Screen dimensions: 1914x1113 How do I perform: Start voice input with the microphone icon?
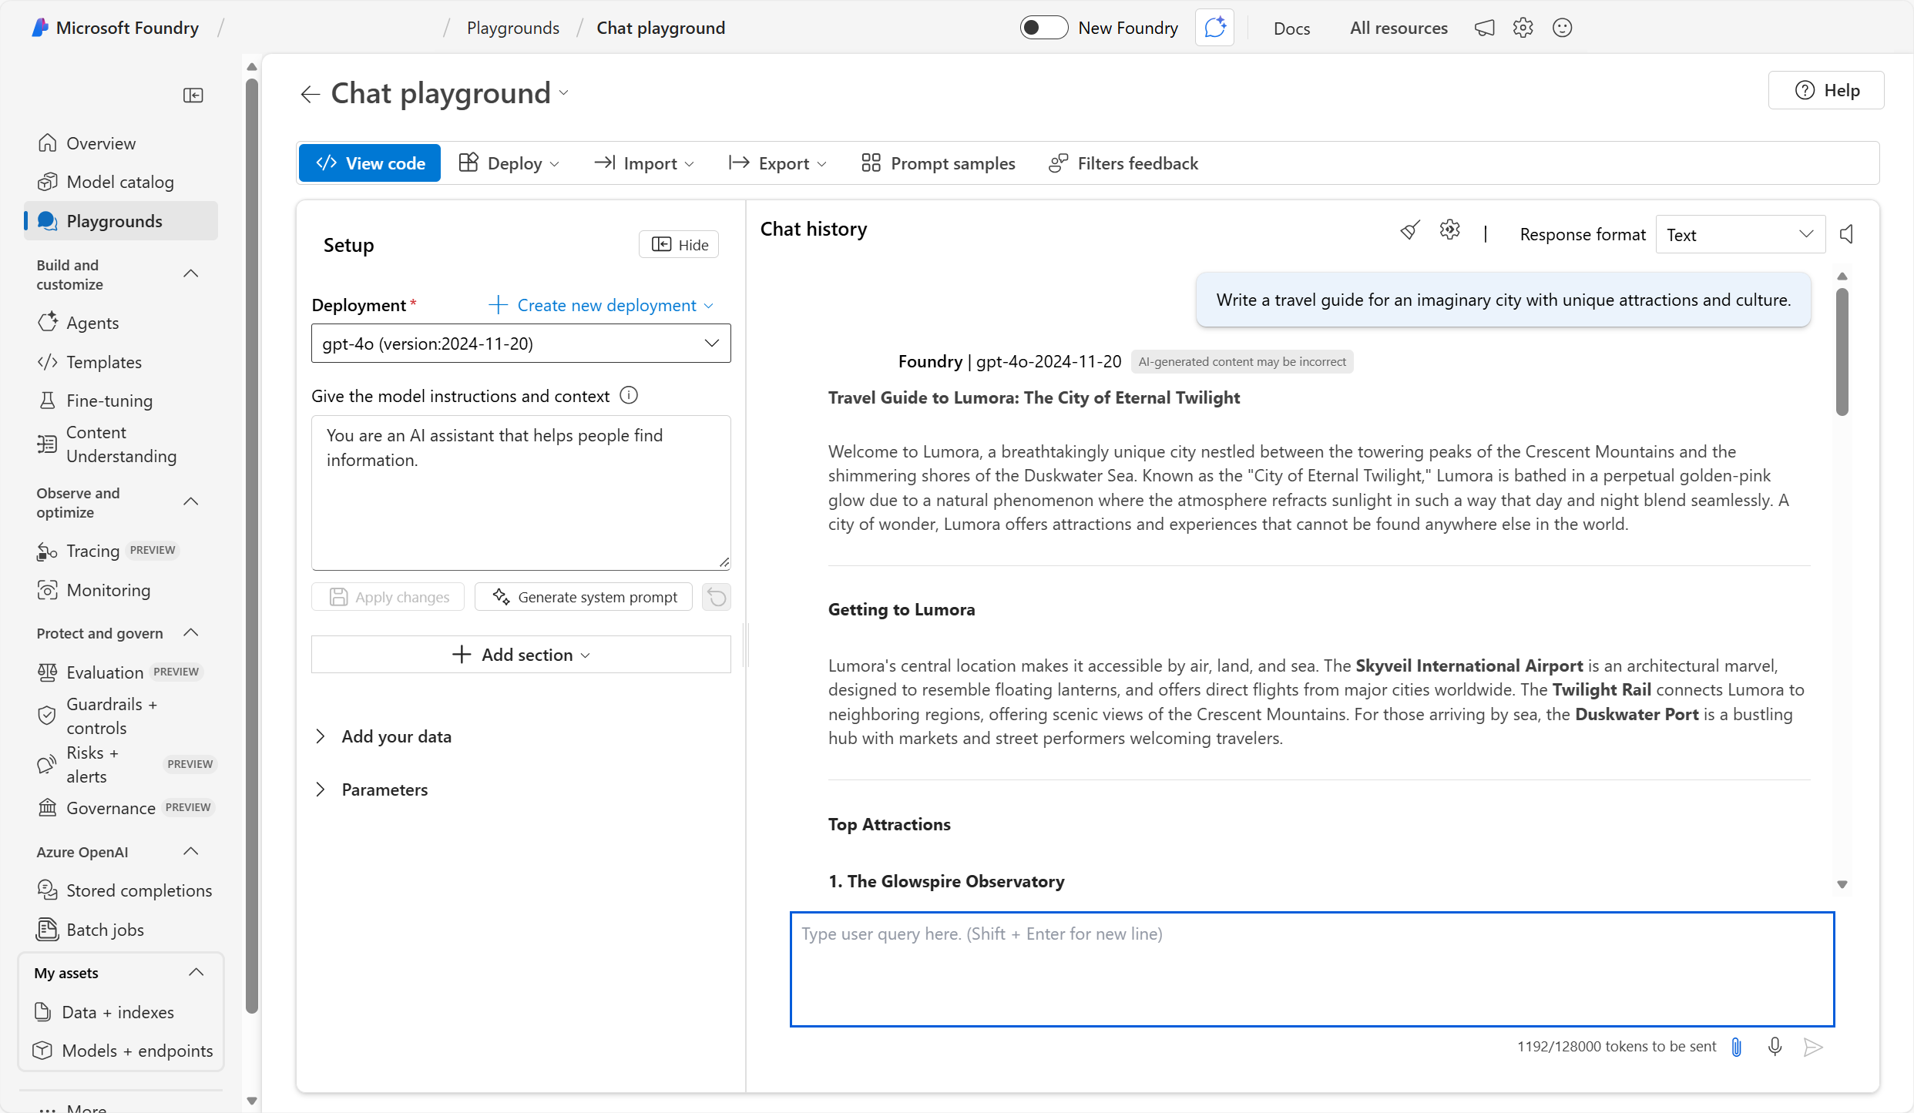pyautogui.click(x=1775, y=1047)
